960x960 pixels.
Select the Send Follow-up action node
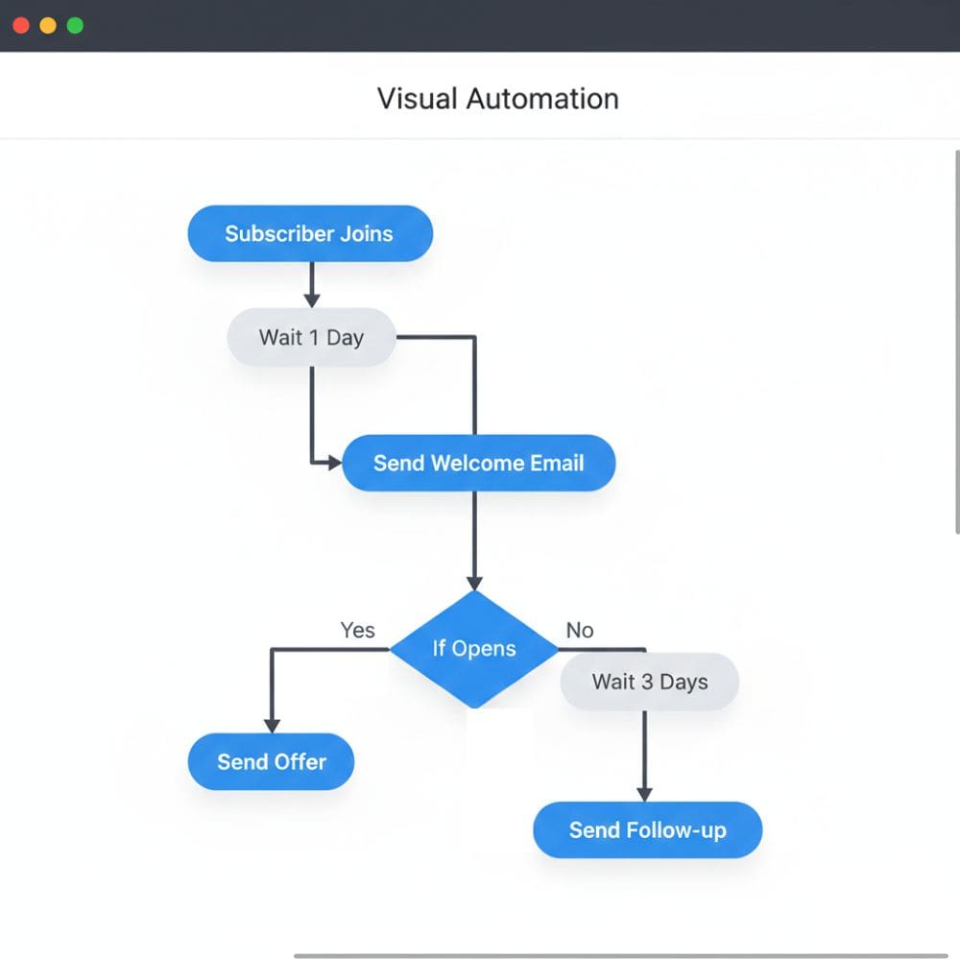tap(648, 829)
